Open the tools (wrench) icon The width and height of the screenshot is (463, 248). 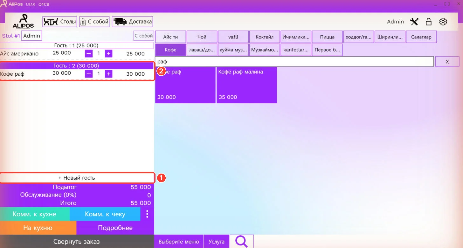pyautogui.click(x=414, y=22)
